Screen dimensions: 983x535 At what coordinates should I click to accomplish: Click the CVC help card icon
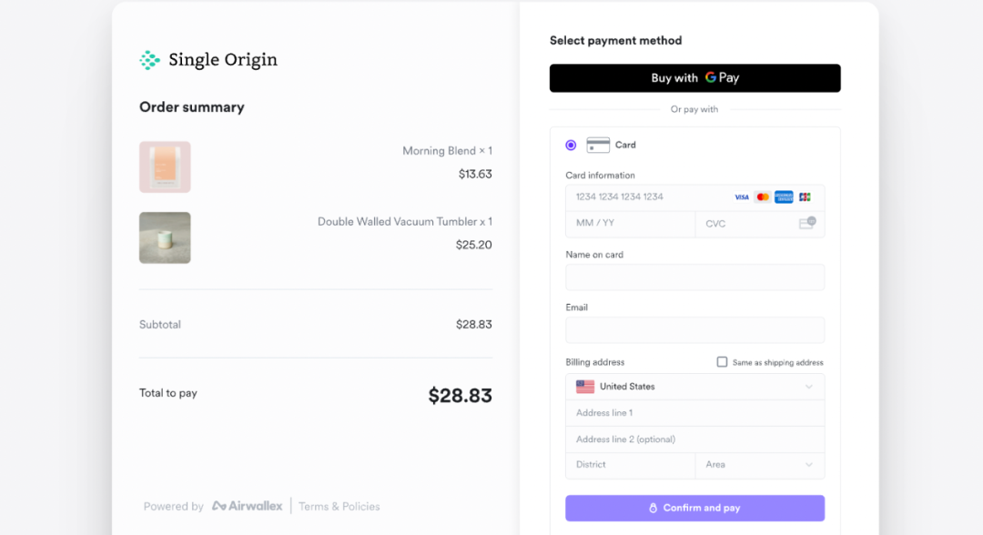click(807, 223)
